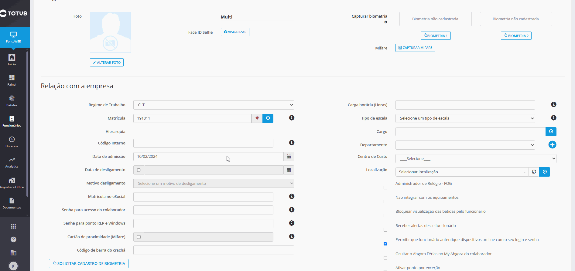Screen dimensions: 575x271
Task: Click BIOMETRIA 1 button
Action: [x=436, y=36]
